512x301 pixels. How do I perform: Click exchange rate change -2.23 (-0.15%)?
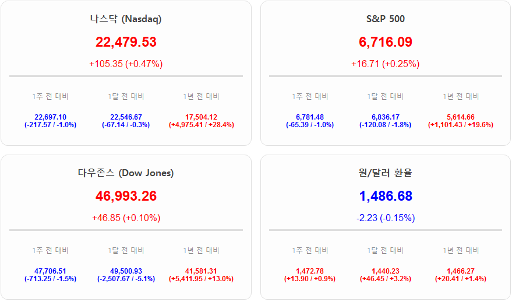coord(385,218)
